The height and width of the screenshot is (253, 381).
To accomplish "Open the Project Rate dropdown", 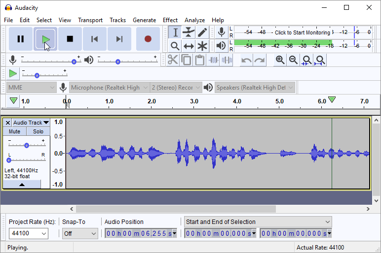I will [x=28, y=234].
